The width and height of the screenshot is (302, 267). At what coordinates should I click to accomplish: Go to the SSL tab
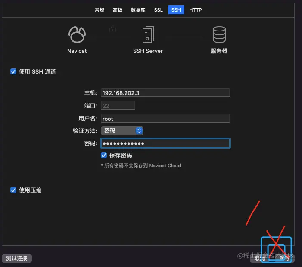[x=158, y=10]
